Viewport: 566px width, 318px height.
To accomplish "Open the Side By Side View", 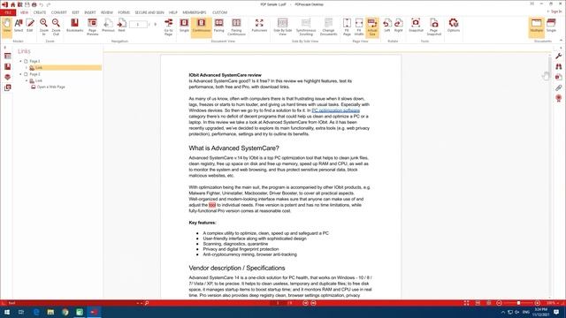I will [282, 26].
